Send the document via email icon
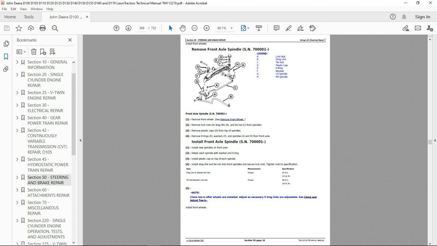The image size is (437, 246). click(418, 28)
